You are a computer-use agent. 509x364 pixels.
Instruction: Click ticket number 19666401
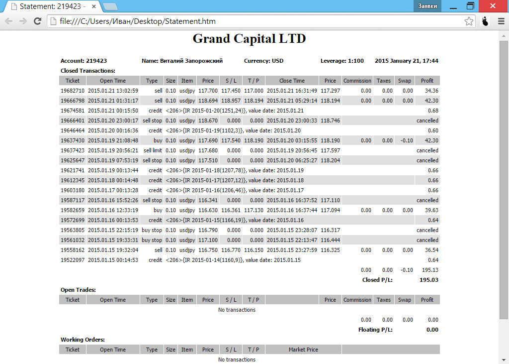(x=73, y=121)
